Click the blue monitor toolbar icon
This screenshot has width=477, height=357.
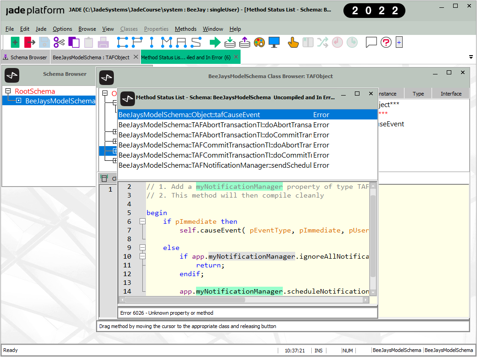point(274,43)
